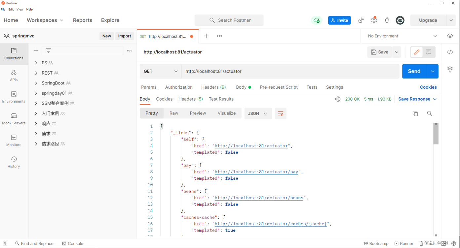Copy the response body to clipboard

(x=415, y=113)
